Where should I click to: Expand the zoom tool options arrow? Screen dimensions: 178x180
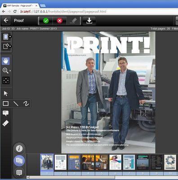tap(10, 71)
